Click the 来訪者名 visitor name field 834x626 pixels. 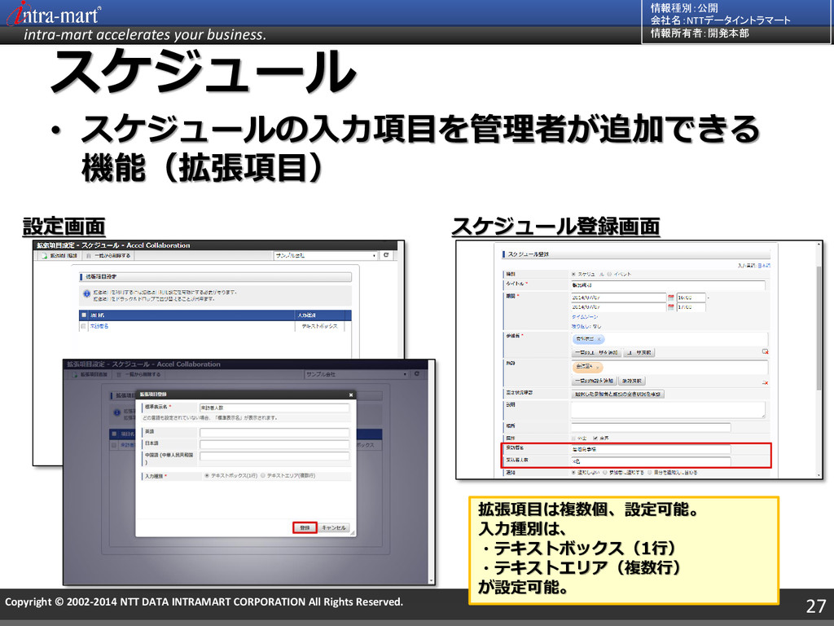[x=651, y=449]
